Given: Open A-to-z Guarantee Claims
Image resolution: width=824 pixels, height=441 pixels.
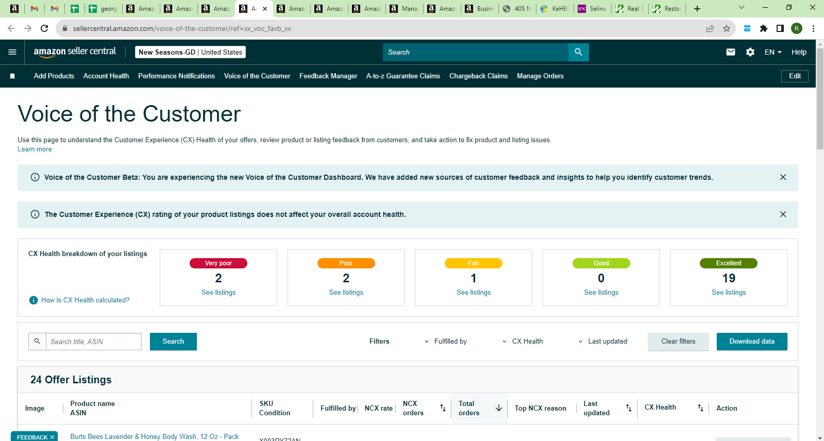Looking at the screenshot, I should pos(403,76).
